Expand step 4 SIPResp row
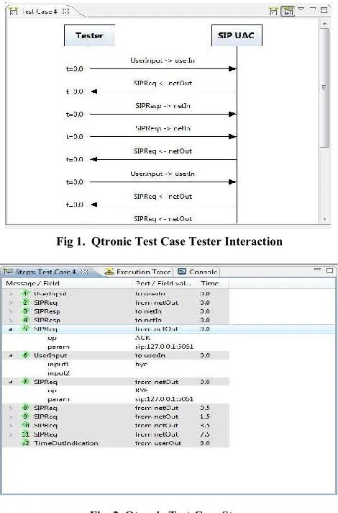This screenshot has width=338, height=513. [11, 321]
